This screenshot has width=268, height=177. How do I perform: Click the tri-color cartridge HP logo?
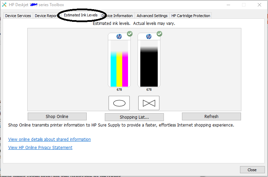click(119, 36)
